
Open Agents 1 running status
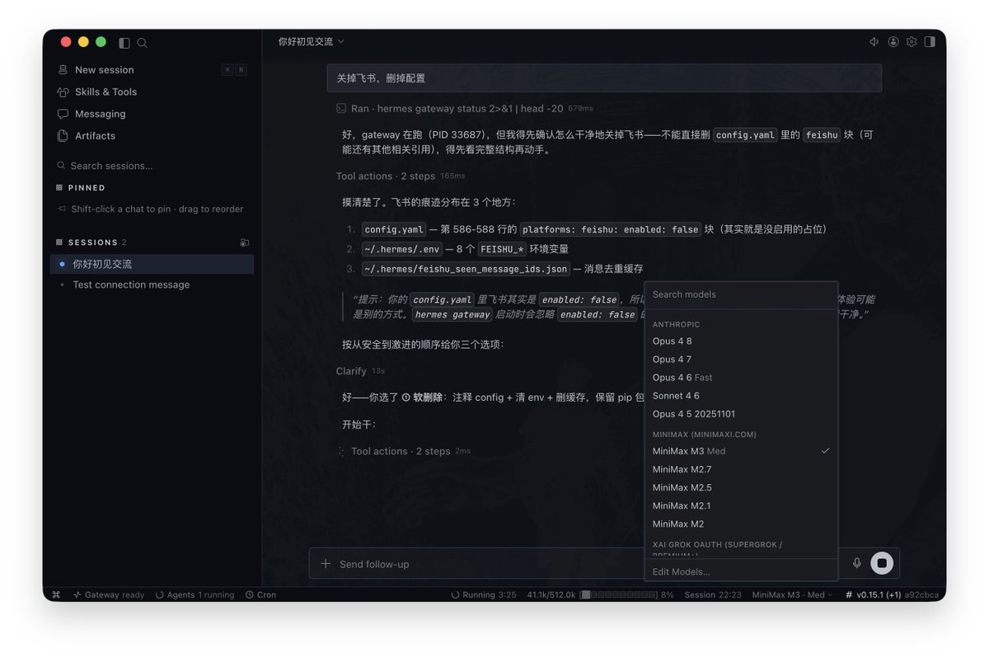point(195,595)
